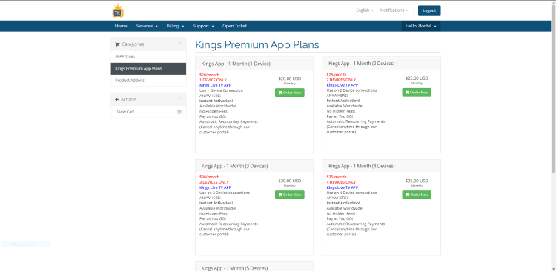The width and height of the screenshot is (556, 271).
Task: Open the Hello, Bodhi account dropdown
Action: [x=421, y=26]
